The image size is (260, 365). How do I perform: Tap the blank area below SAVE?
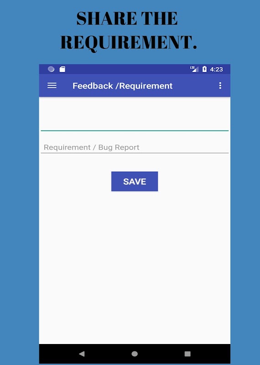pyautogui.click(x=135, y=268)
